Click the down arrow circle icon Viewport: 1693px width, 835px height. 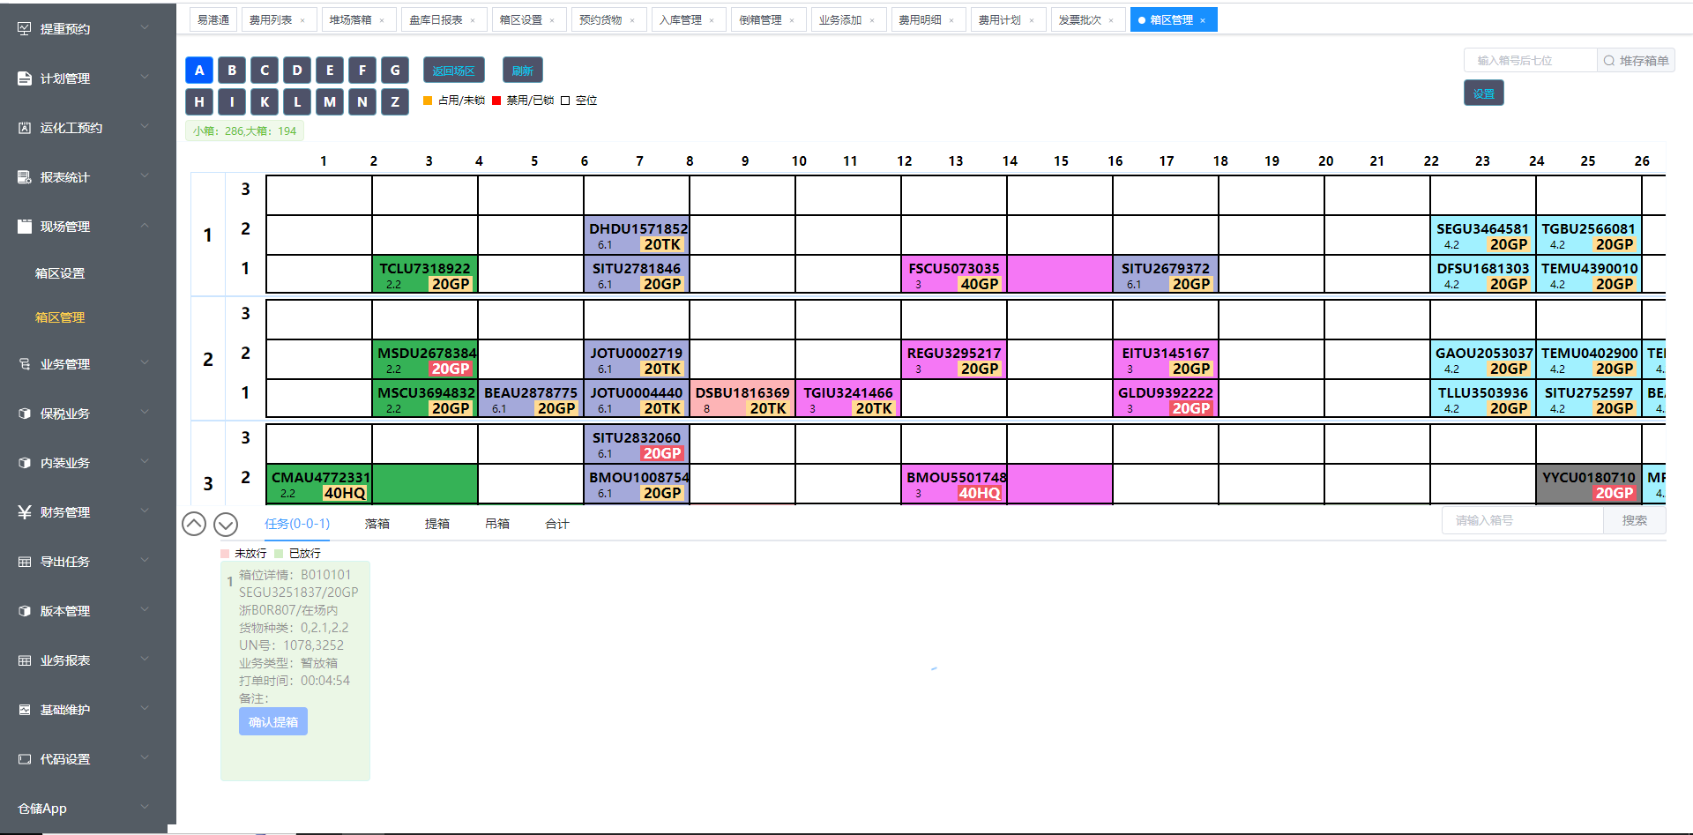(226, 524)
